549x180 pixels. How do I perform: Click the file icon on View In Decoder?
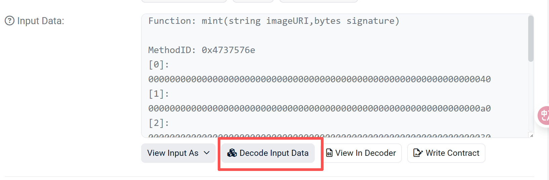coord(329,153)
